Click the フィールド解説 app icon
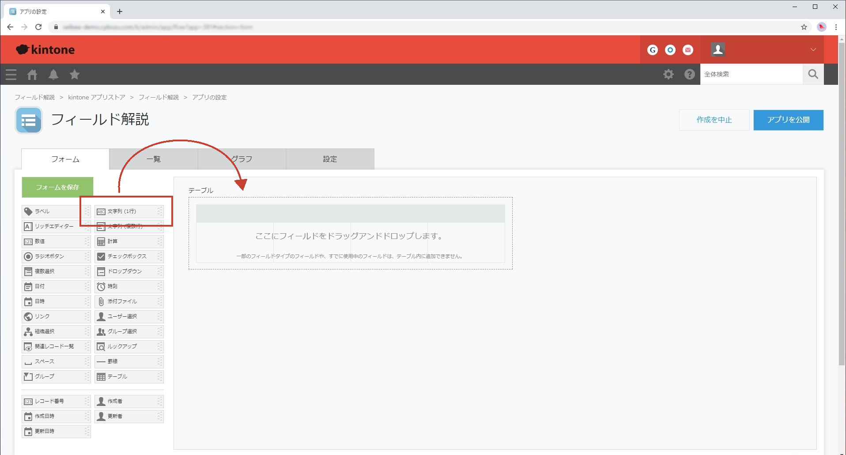The height and width of the screenshot is (455, 846). (29, 120)
